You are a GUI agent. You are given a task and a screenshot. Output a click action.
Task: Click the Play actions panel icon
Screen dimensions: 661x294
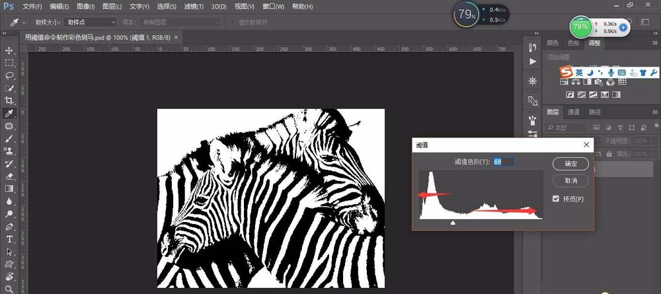point(533,61)
